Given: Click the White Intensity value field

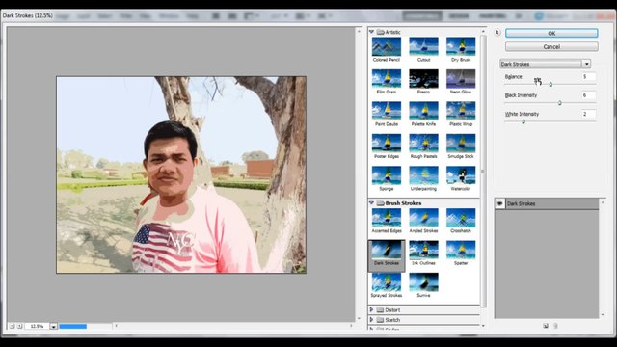Looking at the screenshot, I should click(588, 114).
